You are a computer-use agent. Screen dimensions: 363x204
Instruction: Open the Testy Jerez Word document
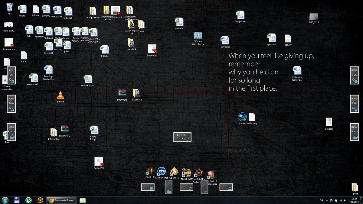[x=224, y=40]
